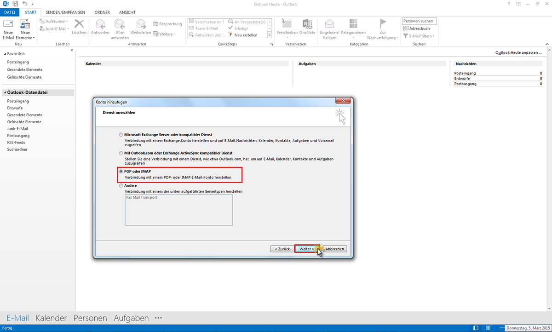Viewport: 552px width, 332px height.
Task: Select quick step An Vorgesetzte(n)
Action: point(246,22)
